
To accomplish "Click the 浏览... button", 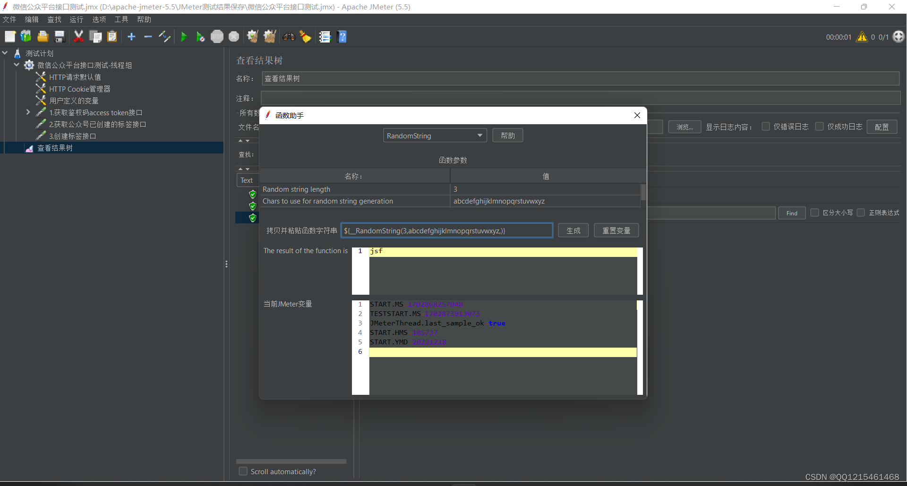I will pyautogui.click(x=685, y=127).
